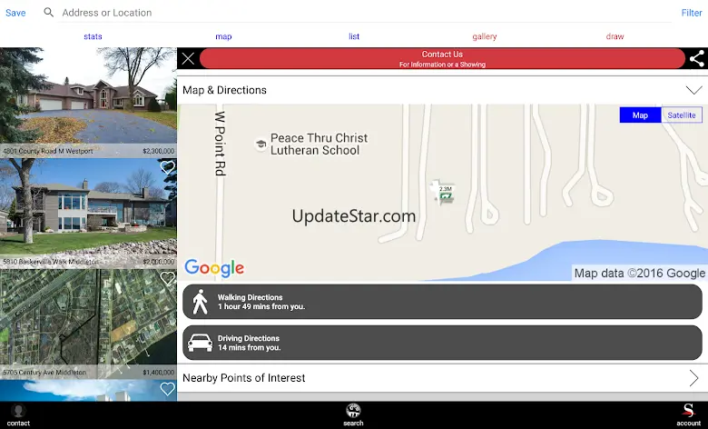Open Walking Directions 1 hour 49 mins
The width and height of the screenshot is (708, 429).
[442, 302]
